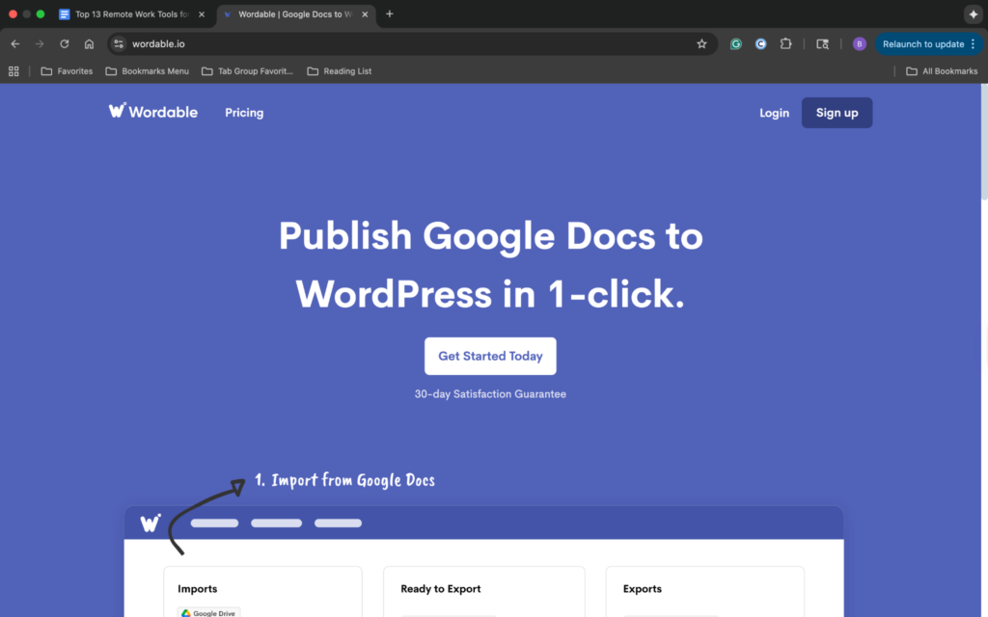Open the purple B profile avatar
The width and height of the screenshot is (988, 617).
(x=859, y=44)
